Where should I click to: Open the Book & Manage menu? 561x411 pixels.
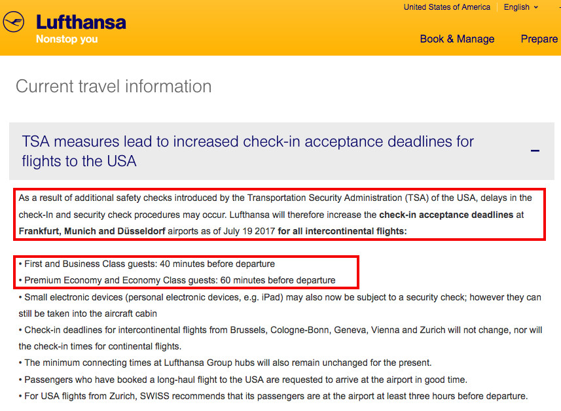point(457,39)
